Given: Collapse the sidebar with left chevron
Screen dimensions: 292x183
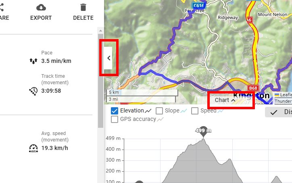Looking at the screenshot, I should (108, 58).
